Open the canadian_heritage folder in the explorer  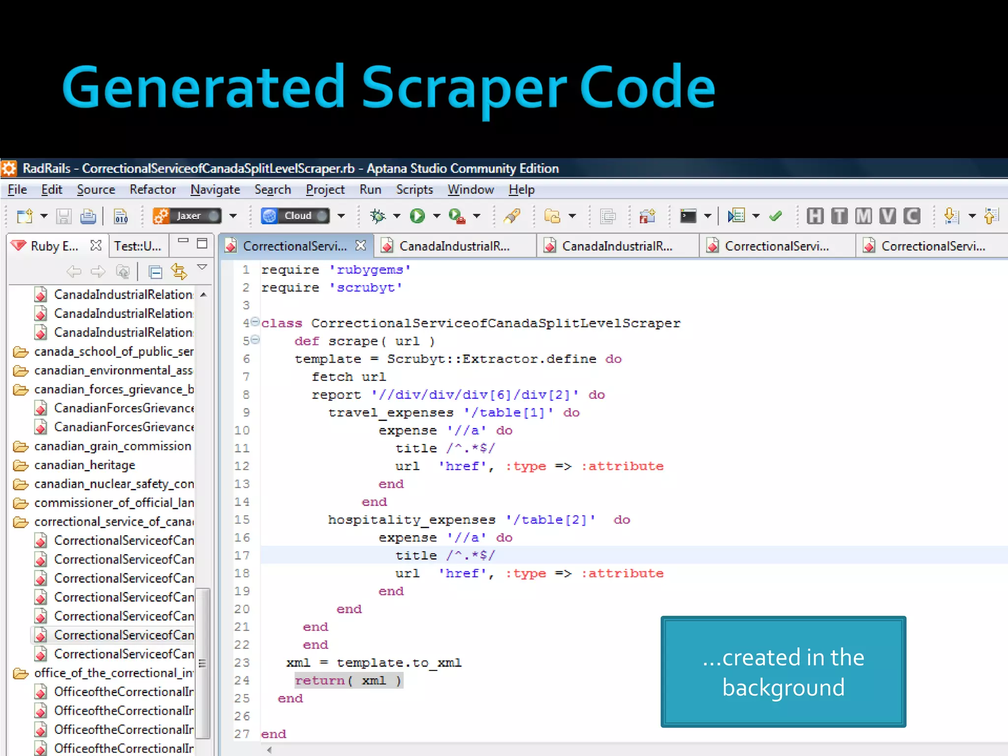pos(85,465)
